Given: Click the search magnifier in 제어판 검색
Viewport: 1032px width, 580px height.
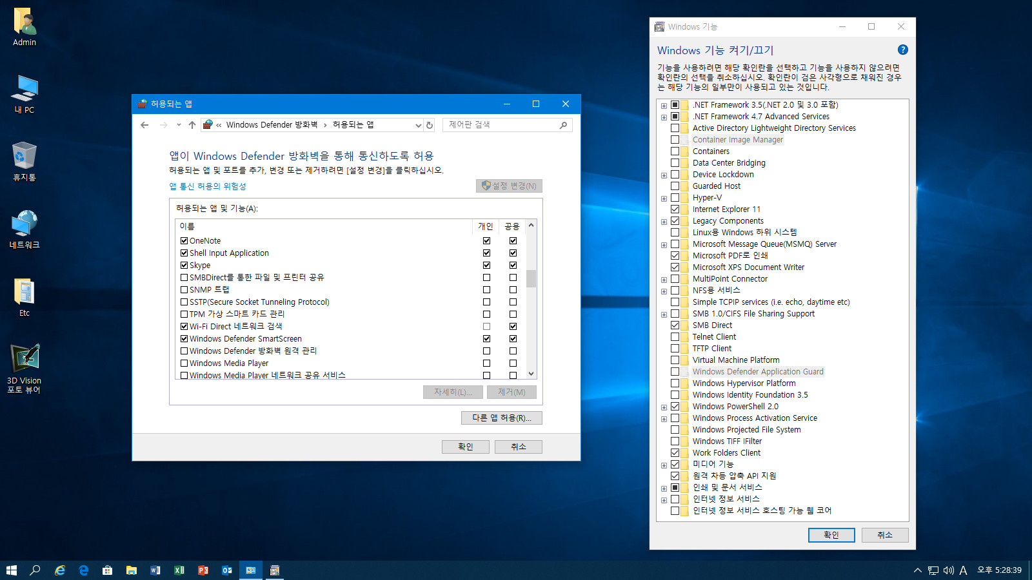Looking at the screenshot, I should (x=563, y=125).
